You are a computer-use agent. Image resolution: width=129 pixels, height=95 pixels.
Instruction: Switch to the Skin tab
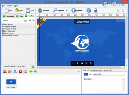pos(19,16)
